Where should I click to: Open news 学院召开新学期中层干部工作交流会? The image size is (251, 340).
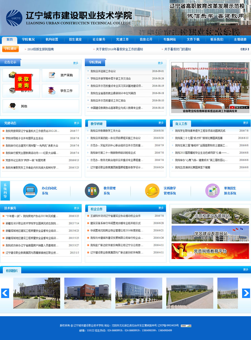click(x=110, y=79)
